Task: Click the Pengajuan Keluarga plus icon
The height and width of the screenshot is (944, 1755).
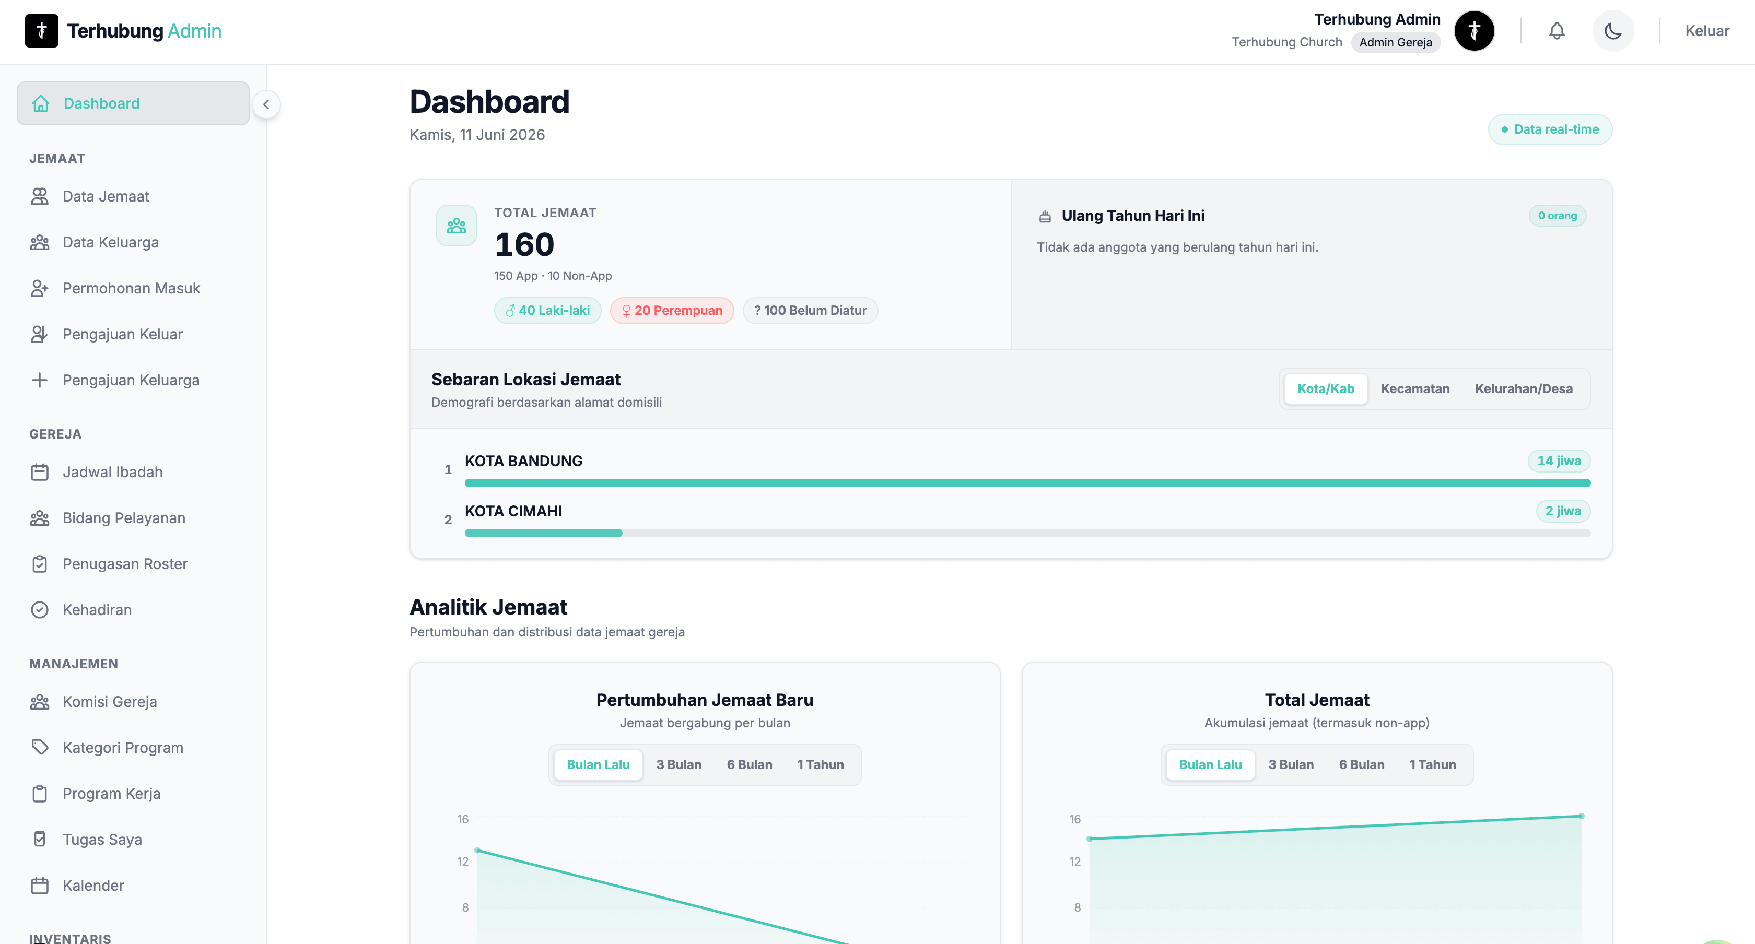Action: click(x=40, y=380)
